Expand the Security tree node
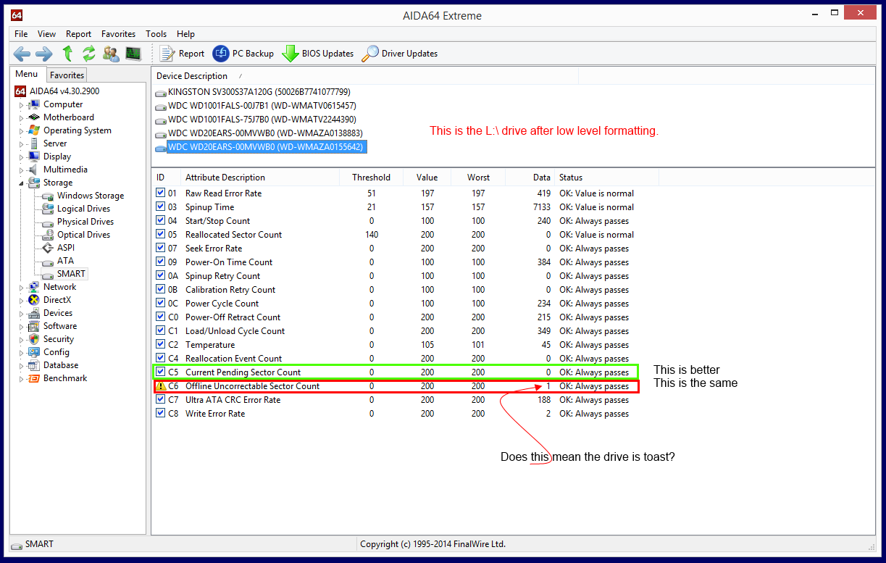The width and height of the screenshot is (886, 563). coord(21,339)
